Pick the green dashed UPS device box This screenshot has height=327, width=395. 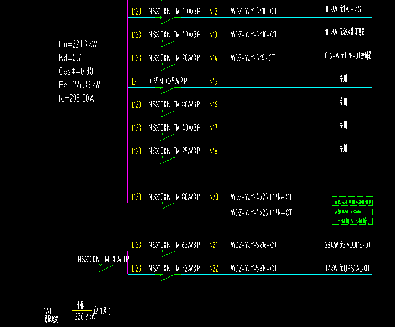[352, 211]
